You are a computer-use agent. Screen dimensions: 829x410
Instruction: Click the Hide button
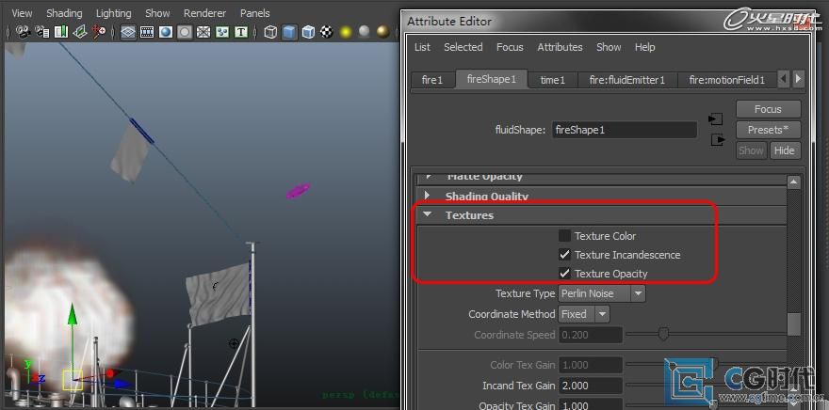tap(784, 150)
